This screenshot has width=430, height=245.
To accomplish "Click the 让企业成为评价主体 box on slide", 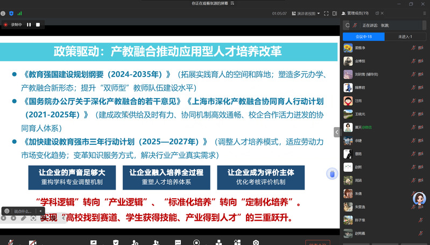I will (261, 177).
